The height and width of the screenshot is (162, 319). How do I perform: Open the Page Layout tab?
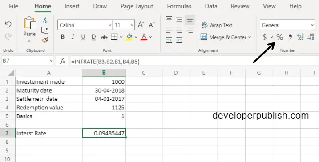click(x=137, y=6)
